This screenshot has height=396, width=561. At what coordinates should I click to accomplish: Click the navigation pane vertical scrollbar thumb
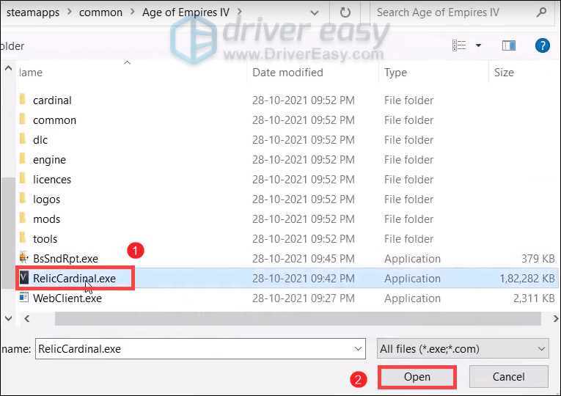click(x=8, y=232)
